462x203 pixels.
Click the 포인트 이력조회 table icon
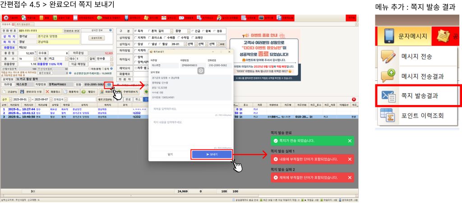pyautogui.click(x=388, y=115)
